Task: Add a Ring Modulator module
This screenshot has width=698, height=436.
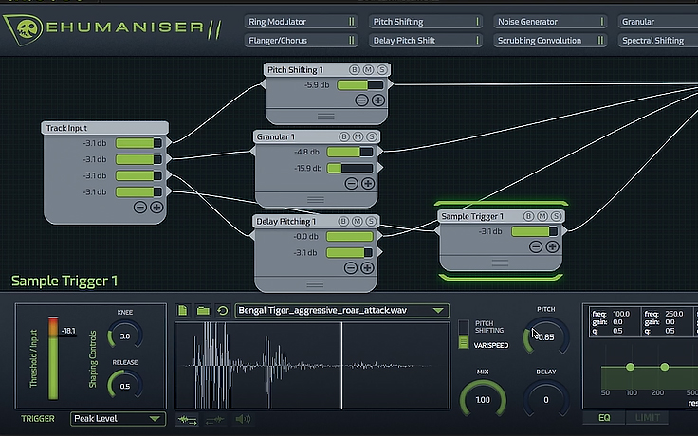Action: pos(301,22)
